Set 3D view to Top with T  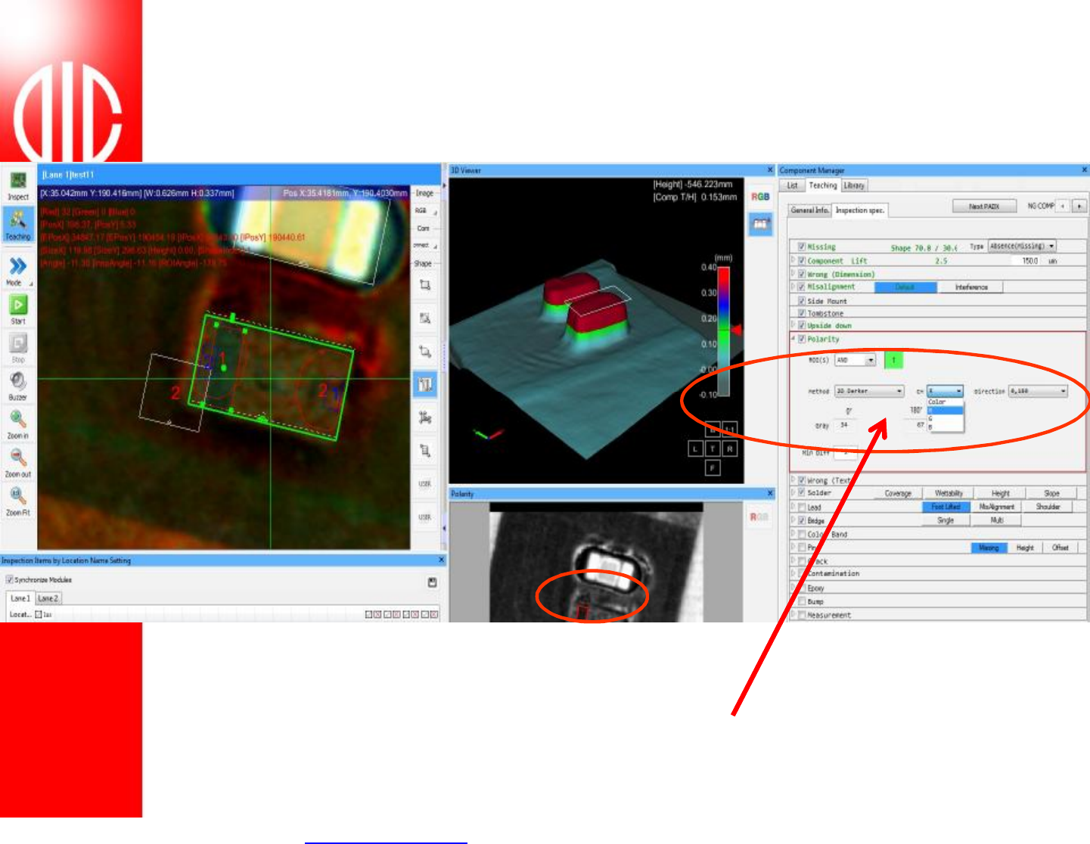pyautogui.click(x=713, y=449)
